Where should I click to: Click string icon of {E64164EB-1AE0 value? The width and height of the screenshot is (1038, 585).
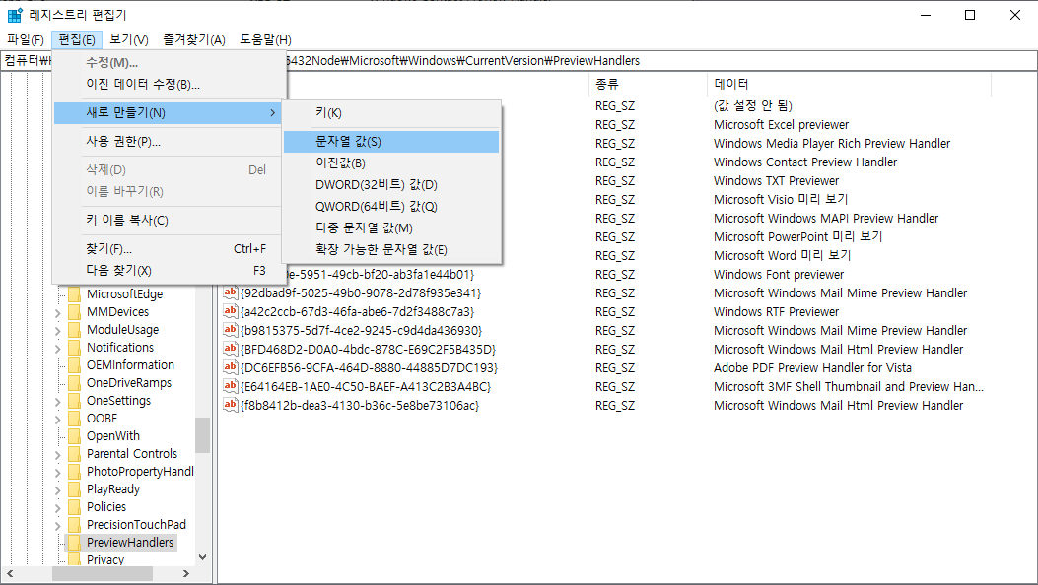tap(231, 386)
